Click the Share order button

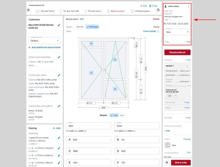[x=181, y=163]
